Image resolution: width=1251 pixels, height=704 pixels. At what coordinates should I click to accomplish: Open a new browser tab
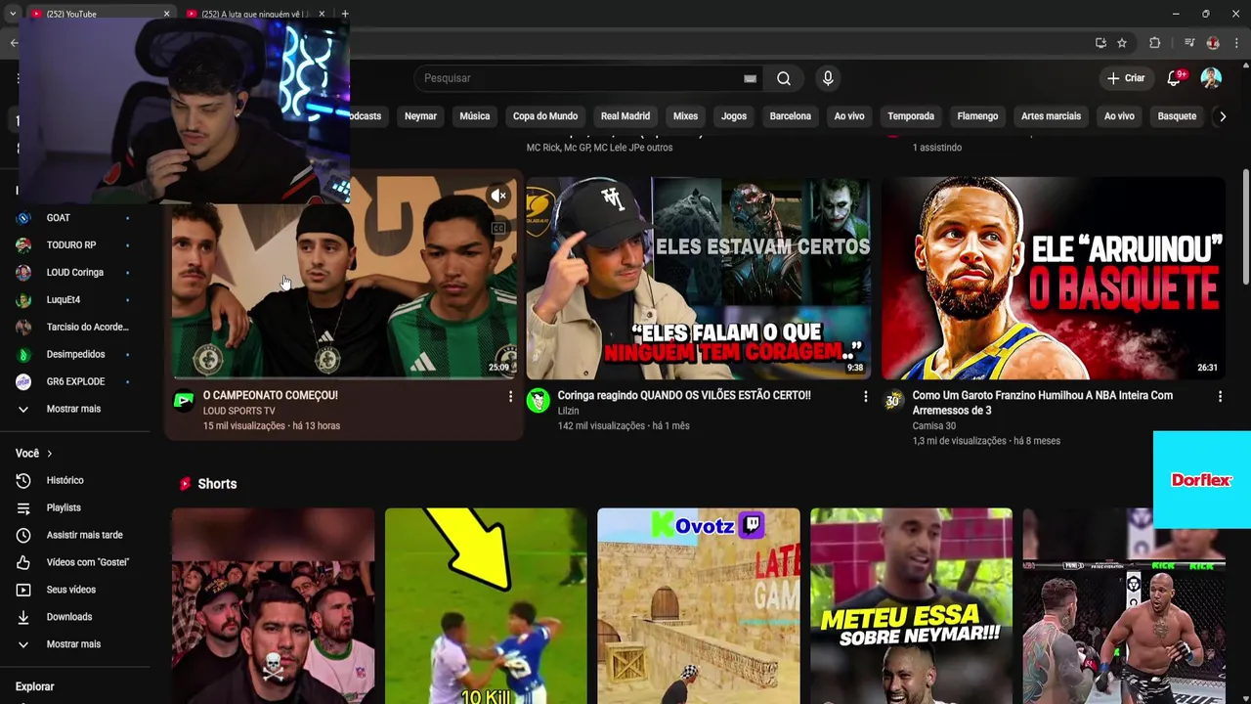[345, 14]
